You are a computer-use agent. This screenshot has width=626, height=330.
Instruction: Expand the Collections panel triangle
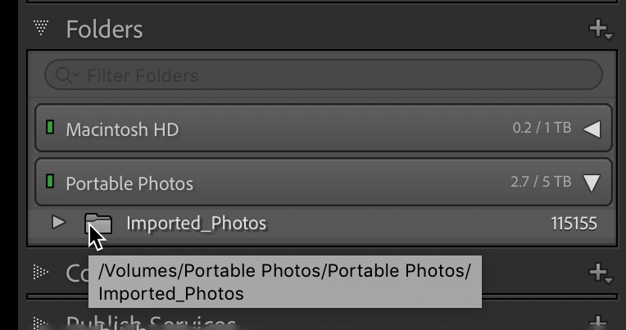pyautogui.click(x=40, y=273)
